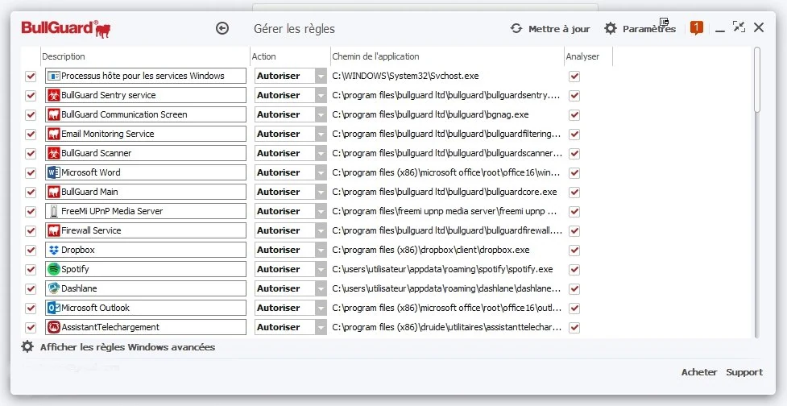Go back using the circled arrow icon
Screen dimensions: 787x406
click(222, 29)
